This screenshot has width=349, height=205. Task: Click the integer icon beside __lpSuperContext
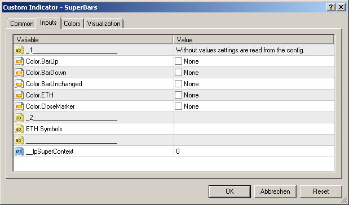(x=19, y=151)
